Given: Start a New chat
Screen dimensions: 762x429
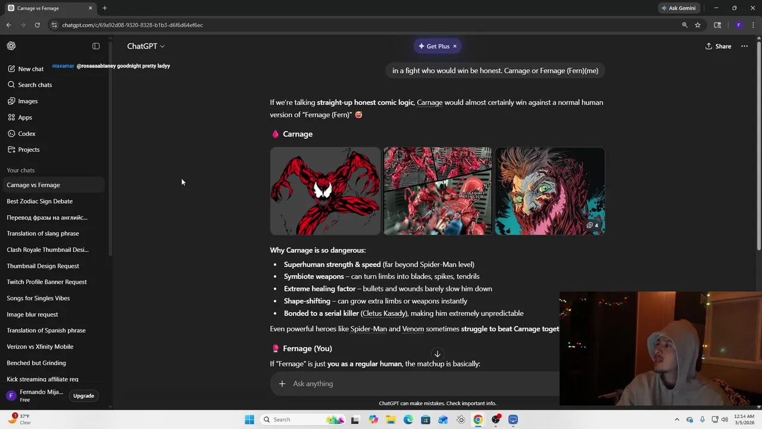Looking at the screenshot, I should click(26, 69).
